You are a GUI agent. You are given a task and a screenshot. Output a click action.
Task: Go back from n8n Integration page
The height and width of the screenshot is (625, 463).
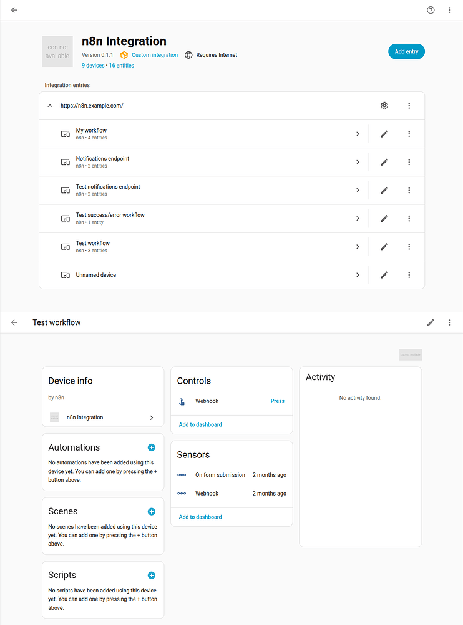tap(14, 10)
